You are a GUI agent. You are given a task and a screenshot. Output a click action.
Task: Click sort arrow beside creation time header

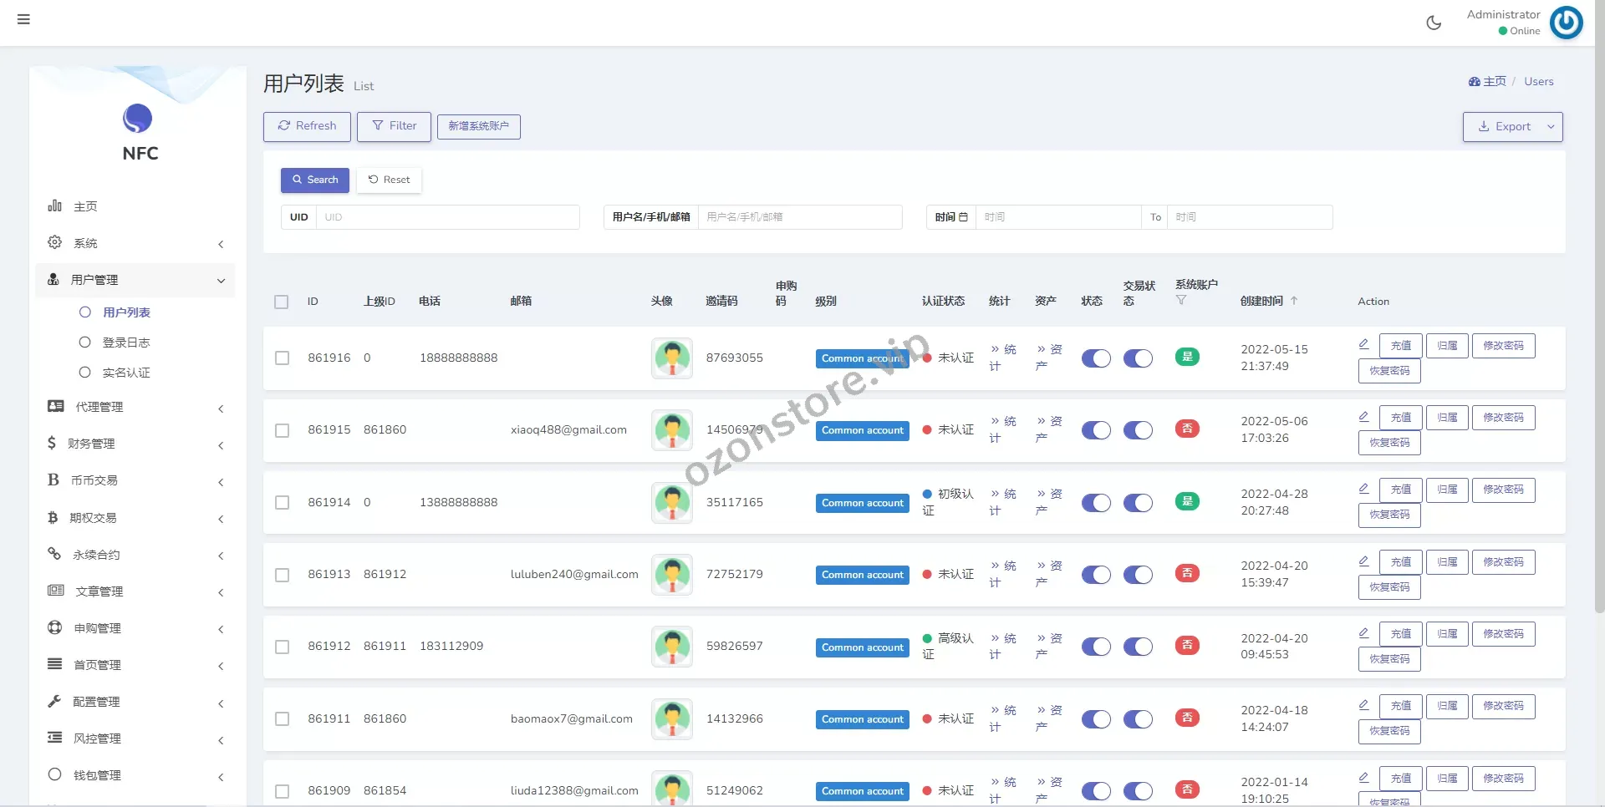(1294, 301)
